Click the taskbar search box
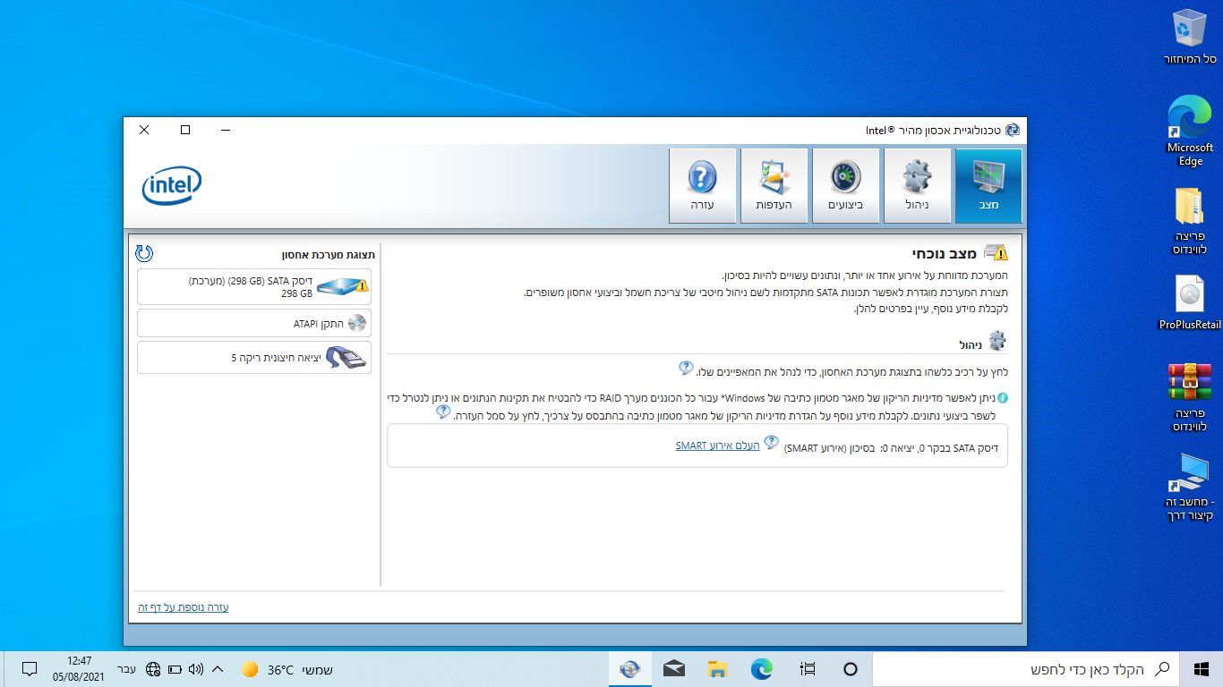Viewport: 1223px width, 687px height. [1026, 669]
